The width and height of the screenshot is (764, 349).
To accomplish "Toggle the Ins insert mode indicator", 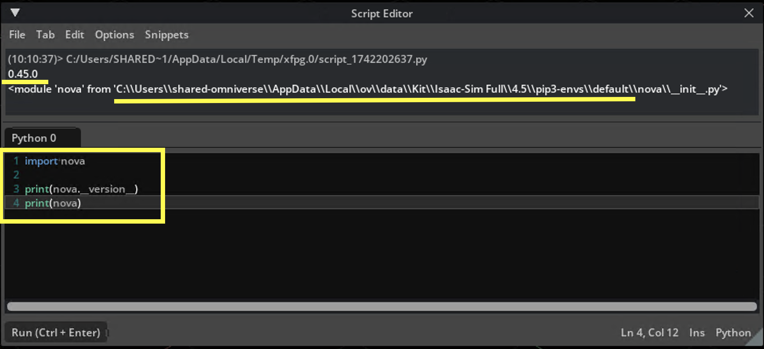I will (697, 332).
